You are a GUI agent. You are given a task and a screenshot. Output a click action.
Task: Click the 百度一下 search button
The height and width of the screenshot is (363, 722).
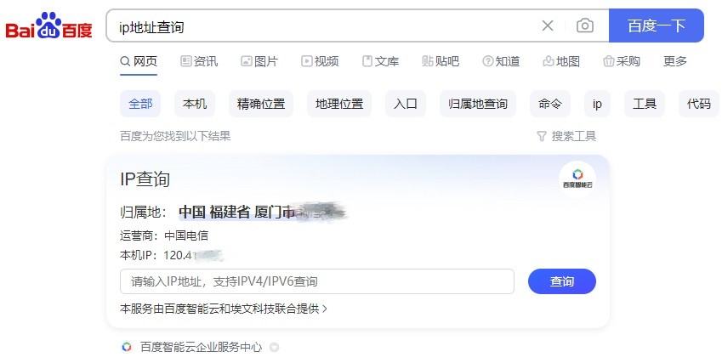[657, 26]
